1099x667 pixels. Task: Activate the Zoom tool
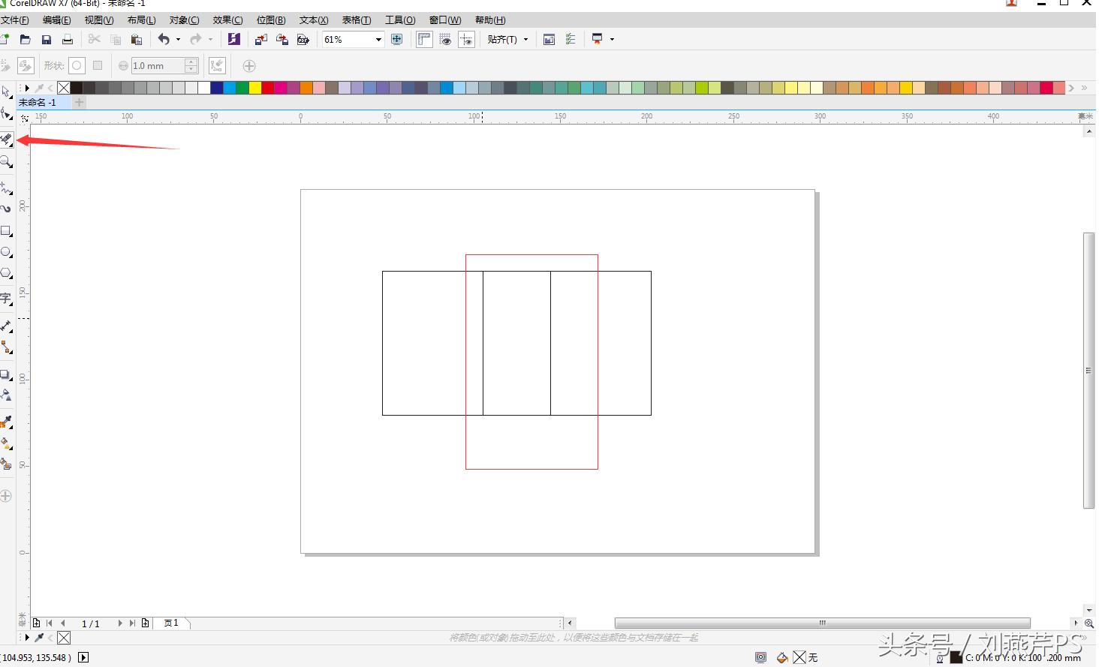(x=7, y=162)
